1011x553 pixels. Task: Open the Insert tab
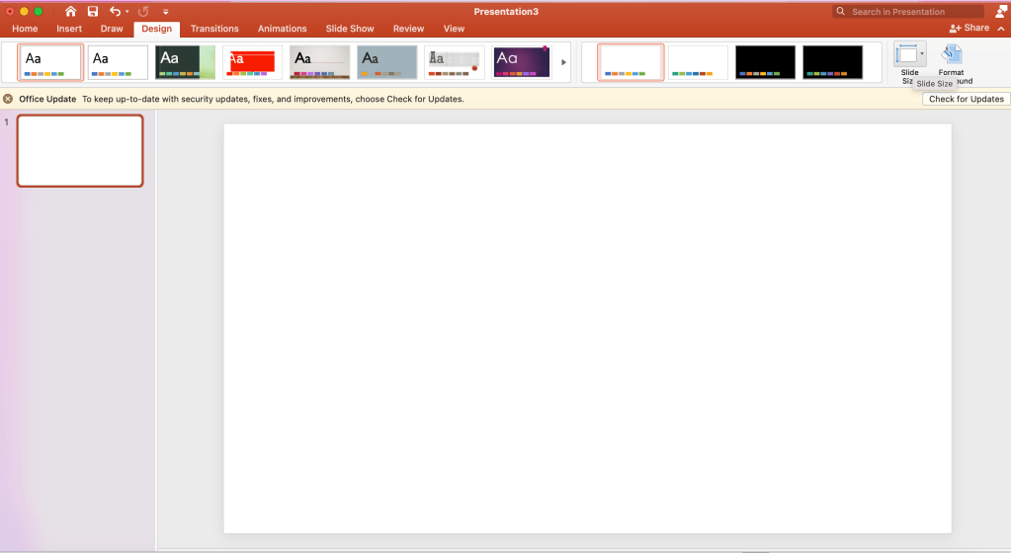tap(69, 29)
